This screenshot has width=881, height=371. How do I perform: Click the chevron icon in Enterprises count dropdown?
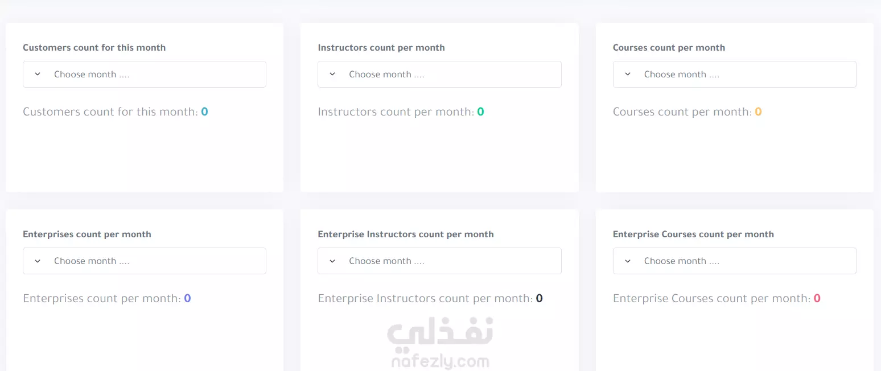[38, 261]
